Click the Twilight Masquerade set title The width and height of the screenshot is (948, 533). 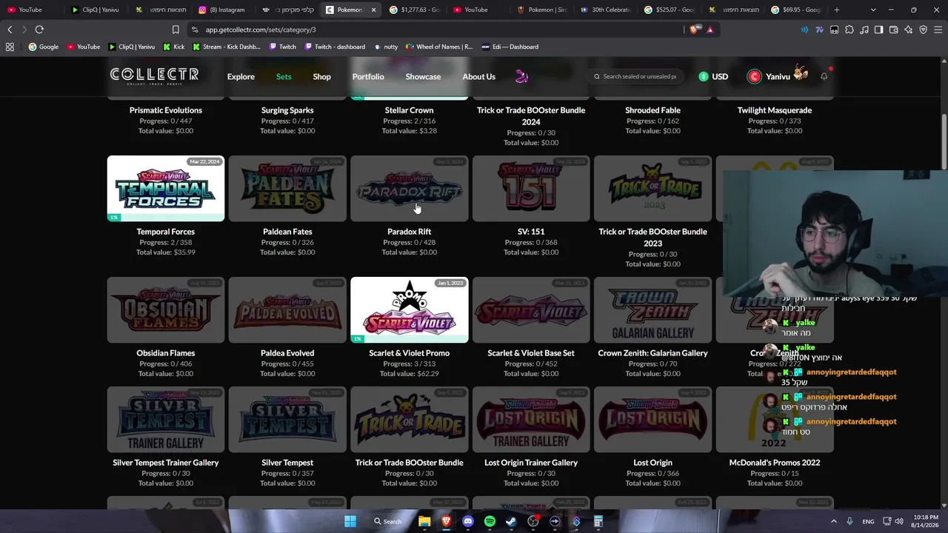pyautogui.click(x=775, y=110)
